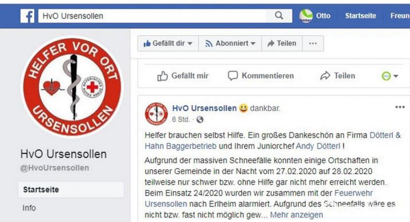The width and height of the screenshot is (410, 222).
Task: Select Startseite in the left sidebar
Action: coord(71,190)
